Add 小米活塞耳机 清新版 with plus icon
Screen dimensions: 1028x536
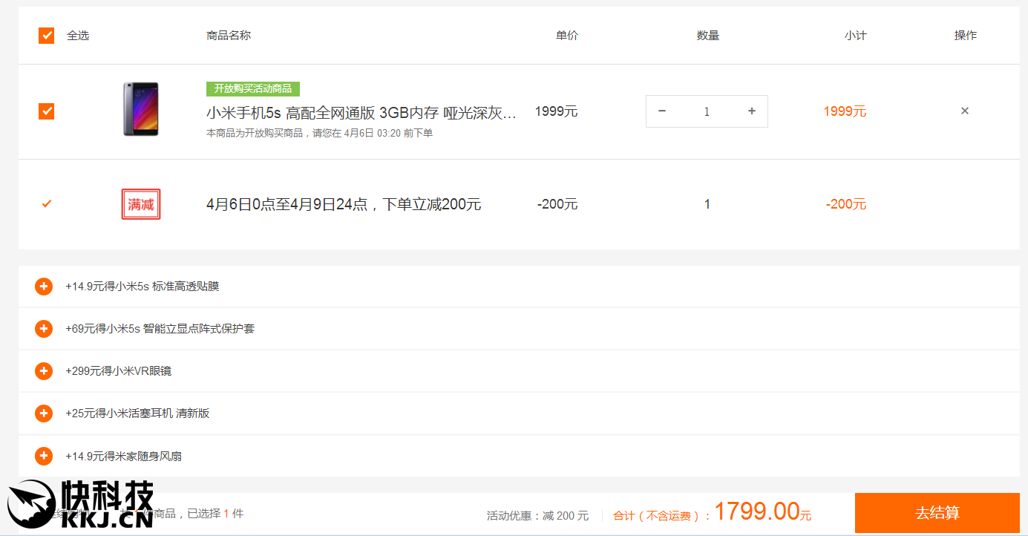pyautogui.click(x=44, y=414)
